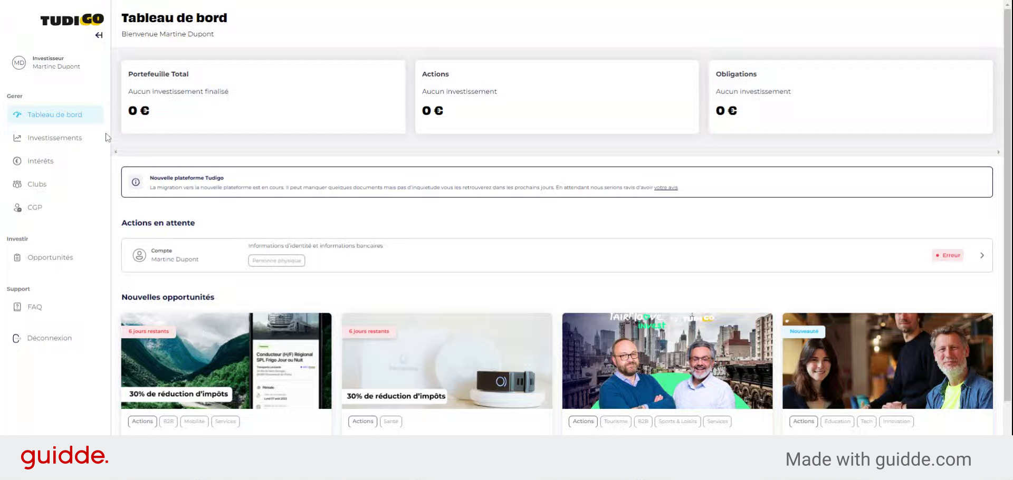
Task: Click 'Nouvelle plateforme Tudigo' notice title
Action: tap(187, 178)
